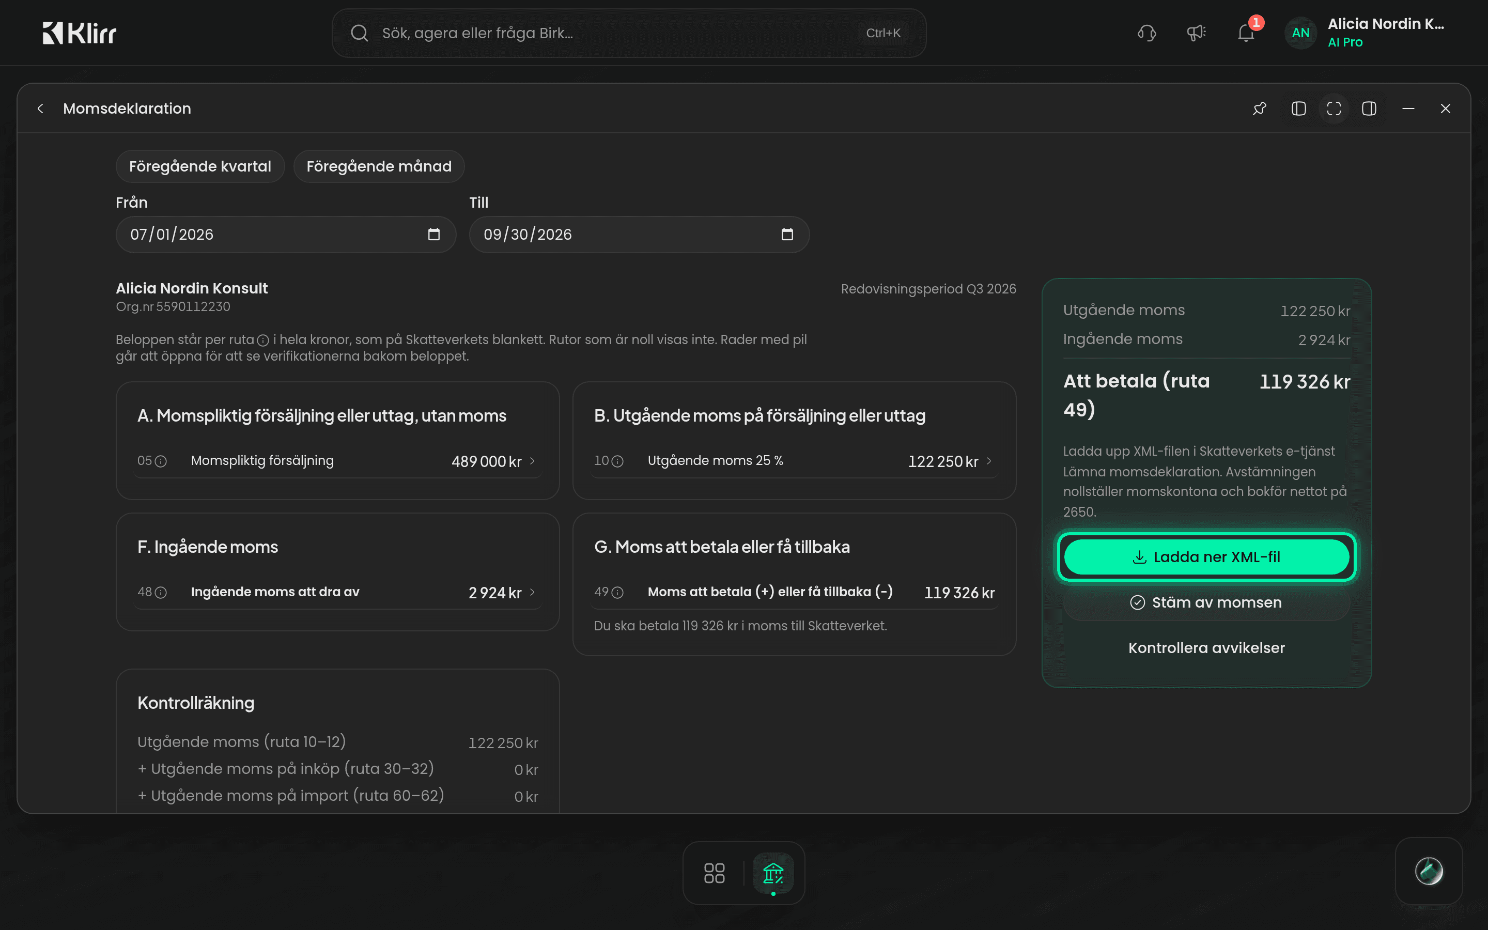Click Redovisningsperiod Q3 2026 label
Image resolution: width=1488 pixels, height=930 pixels.
(928, 288)
